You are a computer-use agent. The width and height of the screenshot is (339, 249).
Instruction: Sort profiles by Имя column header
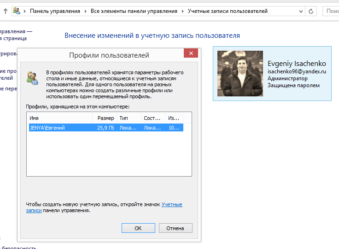pyautogui.click(x=60, y=118)
